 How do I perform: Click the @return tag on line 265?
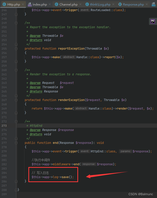pyautogui.click(x=36, y=91)
